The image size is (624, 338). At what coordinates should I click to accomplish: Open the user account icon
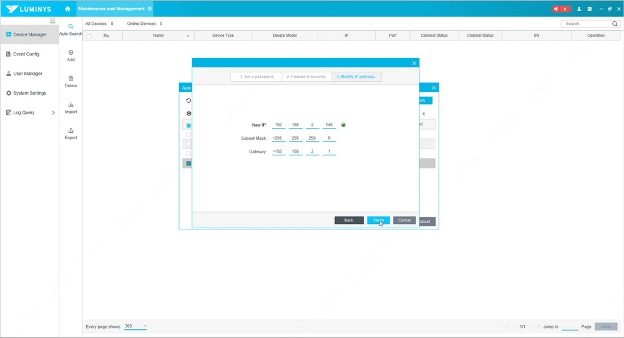coord(579,9)
